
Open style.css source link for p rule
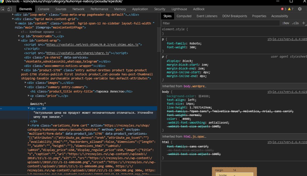[x=287, y=39]
